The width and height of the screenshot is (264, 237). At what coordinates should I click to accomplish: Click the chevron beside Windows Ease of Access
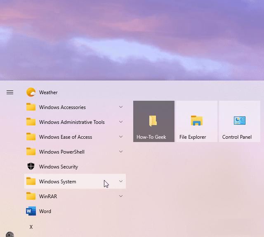pos(121,137)
